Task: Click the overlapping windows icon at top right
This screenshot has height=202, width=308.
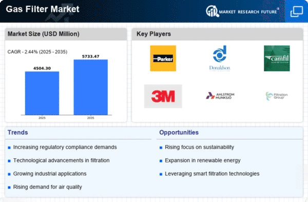Action: pyautogui.click(x=297, y=12)
